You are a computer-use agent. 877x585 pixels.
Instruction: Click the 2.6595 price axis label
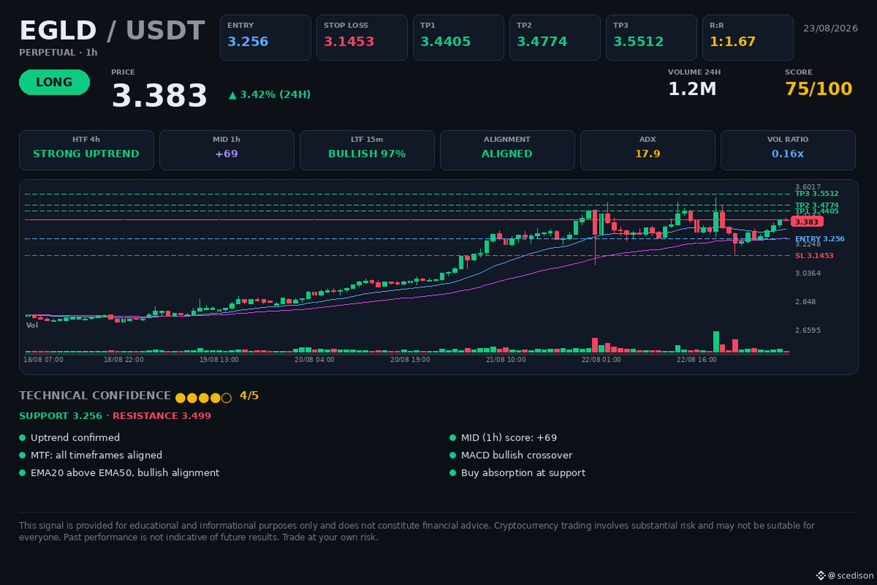click(808, 330)
